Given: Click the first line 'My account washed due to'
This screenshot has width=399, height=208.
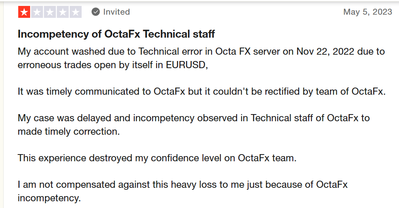Looking at the screenshot, I should pos(201,52).
